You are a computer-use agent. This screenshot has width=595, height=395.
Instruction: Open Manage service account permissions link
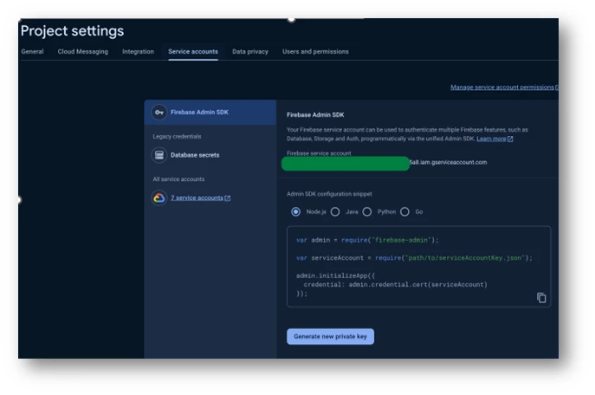(502, 87)
